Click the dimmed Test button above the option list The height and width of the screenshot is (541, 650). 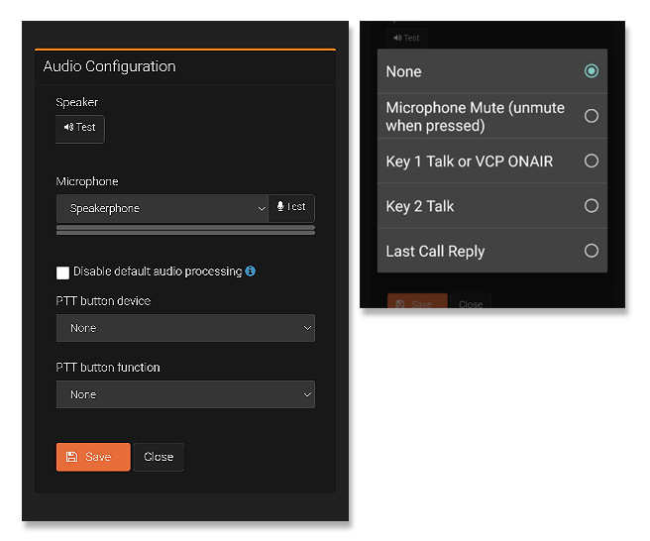(406, 38)
